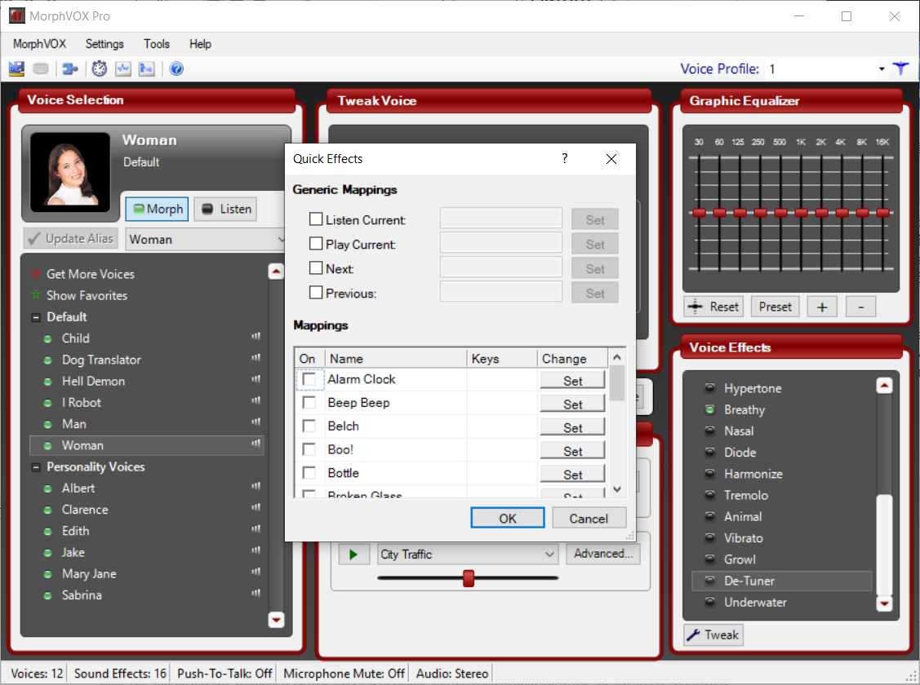Viewport: 920px width, 685px height.
Task: Click the background sound volume slider handle
Action: 469,578
